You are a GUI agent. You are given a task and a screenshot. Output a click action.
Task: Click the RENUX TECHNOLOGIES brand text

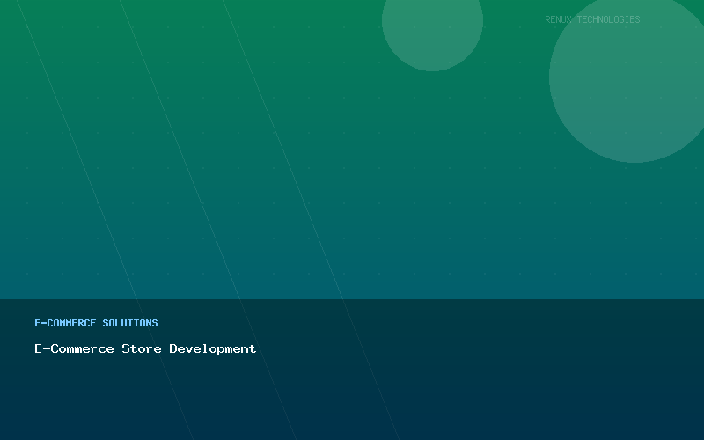(592, 19)
